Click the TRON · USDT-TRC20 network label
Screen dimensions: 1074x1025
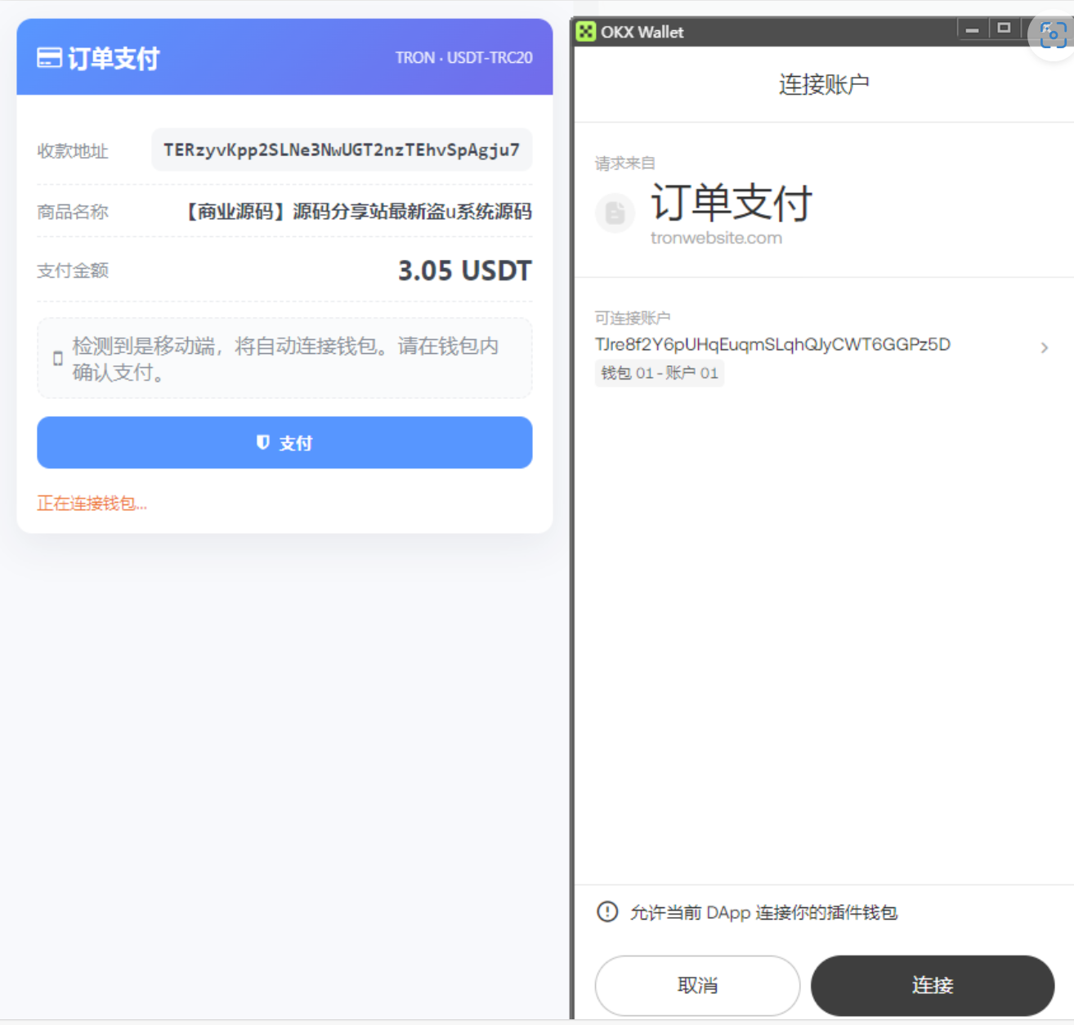tap(463, 57)
